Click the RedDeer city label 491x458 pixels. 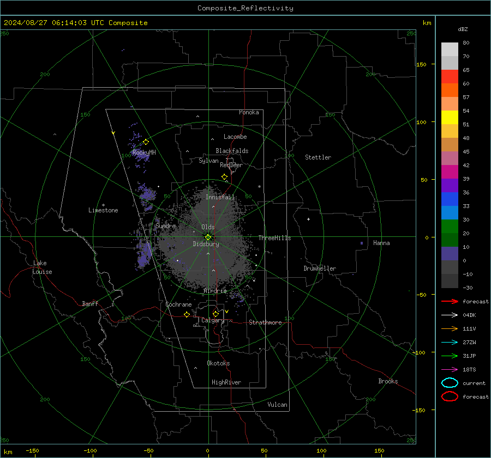click(231, 165)
